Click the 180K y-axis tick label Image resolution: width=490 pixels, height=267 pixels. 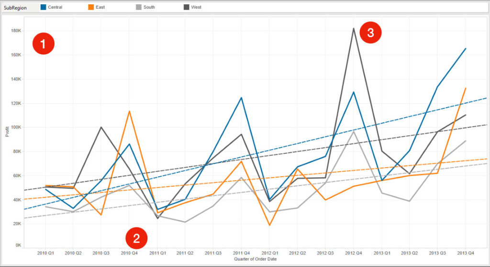tap(16, 31)
